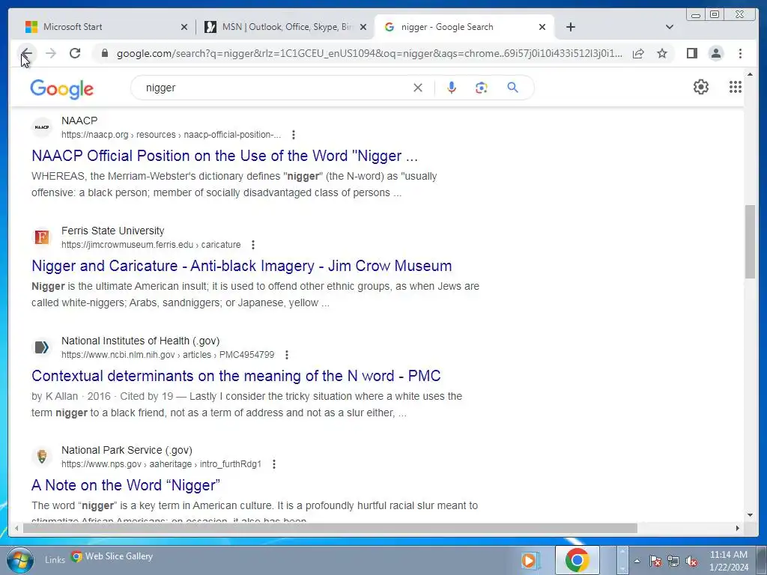Open Chrome's three-dot customize menu
The image size is (767, 575).
740,53
